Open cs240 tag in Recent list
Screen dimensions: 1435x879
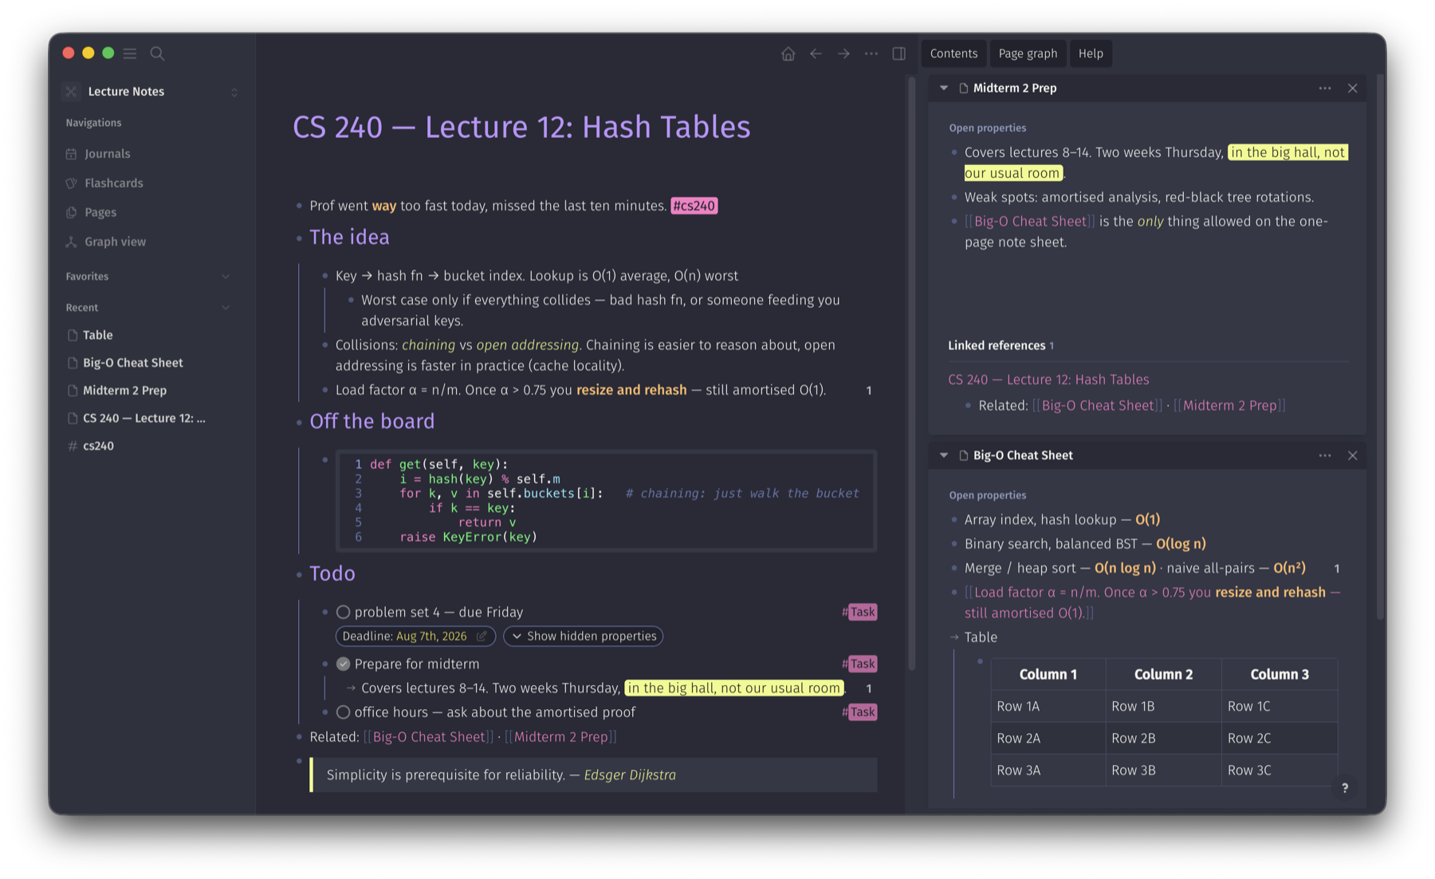[98, 446]
